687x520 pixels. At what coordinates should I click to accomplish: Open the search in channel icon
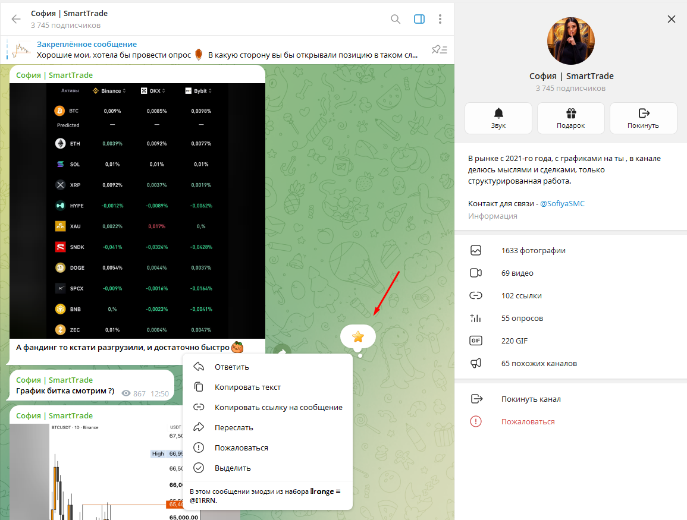395,19
